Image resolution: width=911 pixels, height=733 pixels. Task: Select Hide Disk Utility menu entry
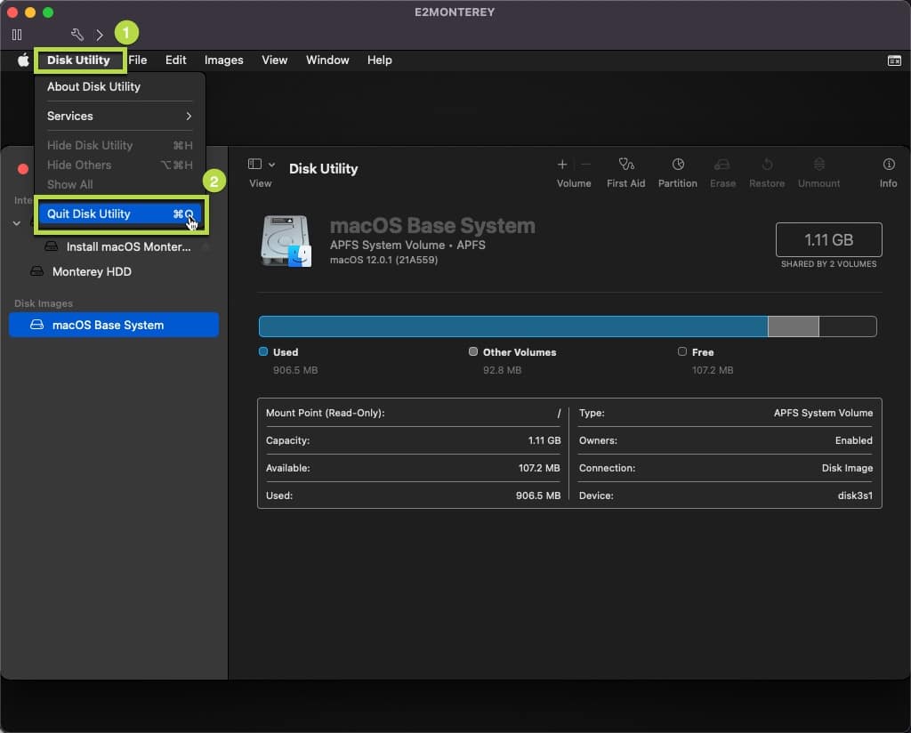click(x=120, y=145)
